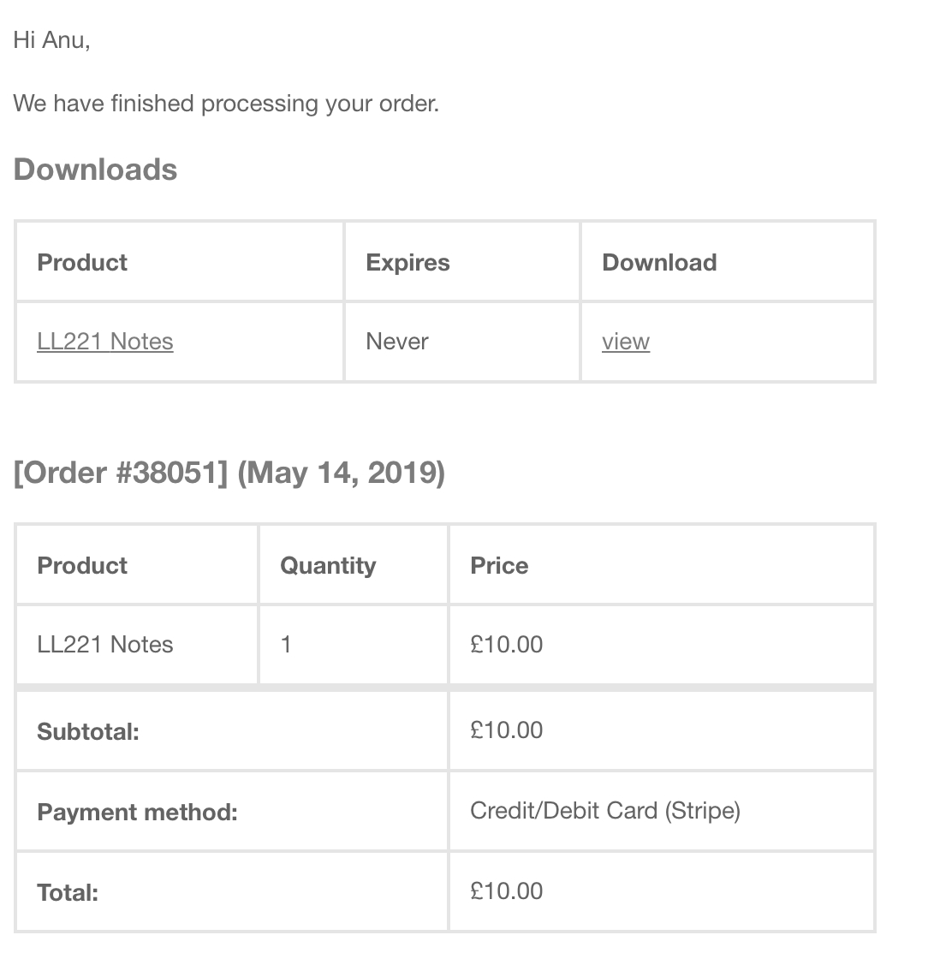Screen dimensions: 940x959
Task: Click the Order #38051 heading
Action: [x=229, y=473]
